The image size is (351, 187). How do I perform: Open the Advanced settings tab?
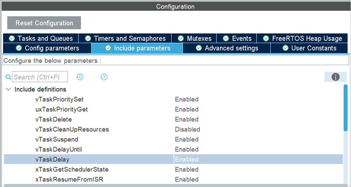(x=227, y=48)
